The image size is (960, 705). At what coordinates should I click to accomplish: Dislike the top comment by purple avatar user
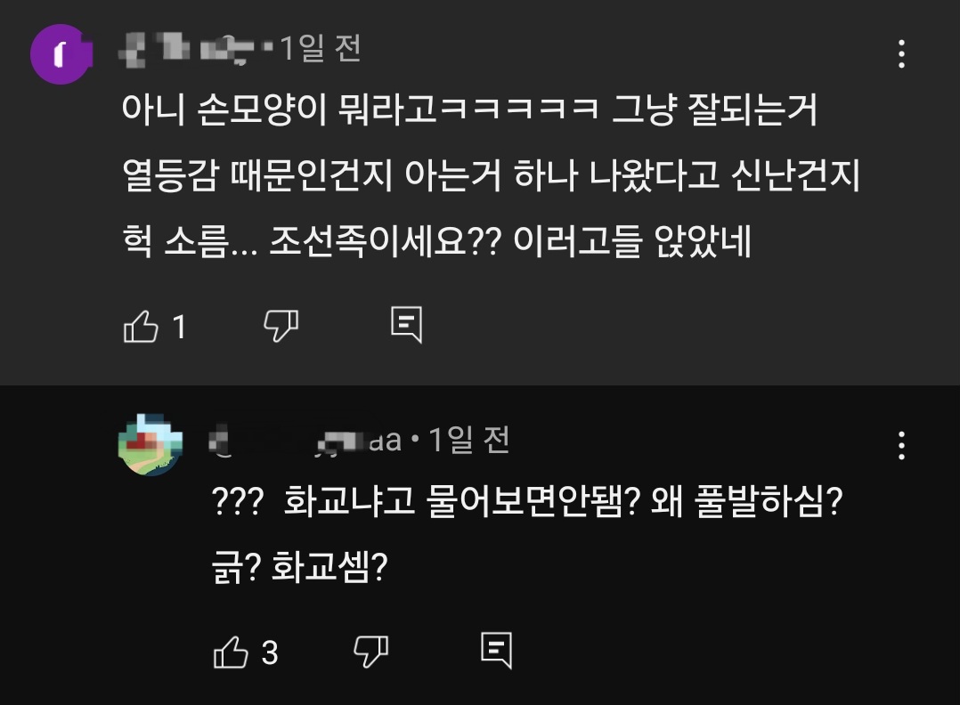click(x=281, y=328)
